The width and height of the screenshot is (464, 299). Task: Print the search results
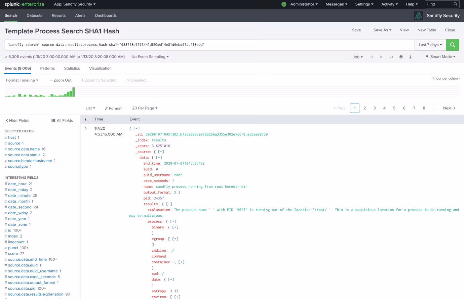coord(401,57)
